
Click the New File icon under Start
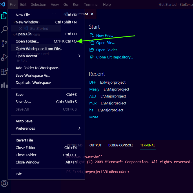(x=92, y=36)
